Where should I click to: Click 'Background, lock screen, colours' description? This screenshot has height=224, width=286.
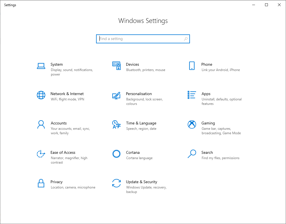tap(144, 102)
